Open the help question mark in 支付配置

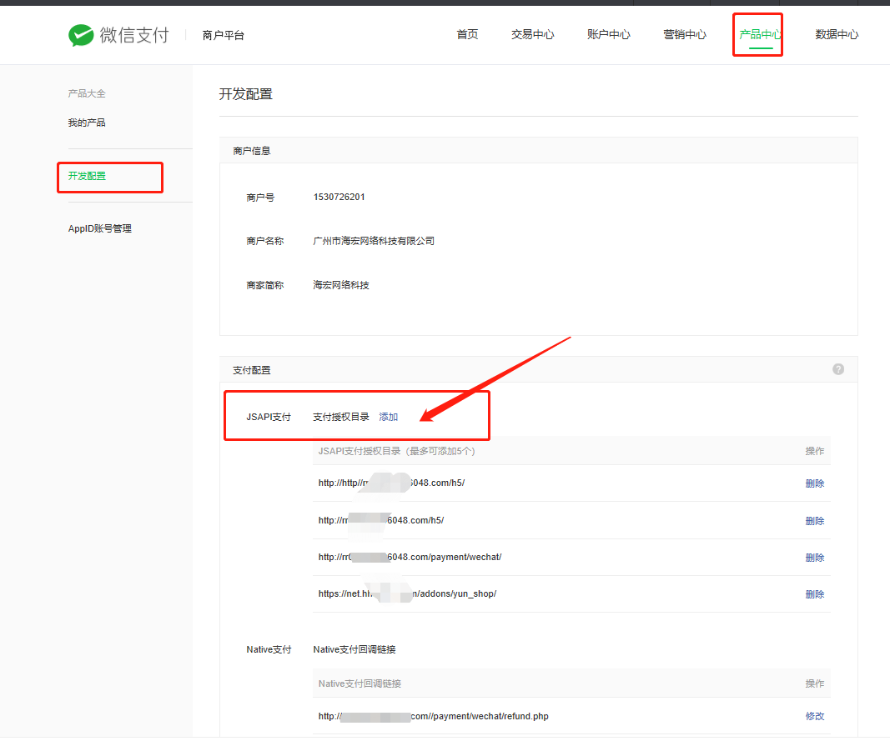pyautogui.click(x=837, y=369)
